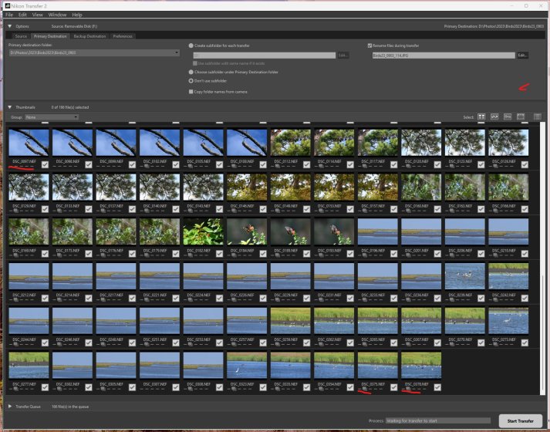Click the rightmost deselect icon in Select toolbar
This screenshot has width=550, height=432.
[x=537, y=116]
